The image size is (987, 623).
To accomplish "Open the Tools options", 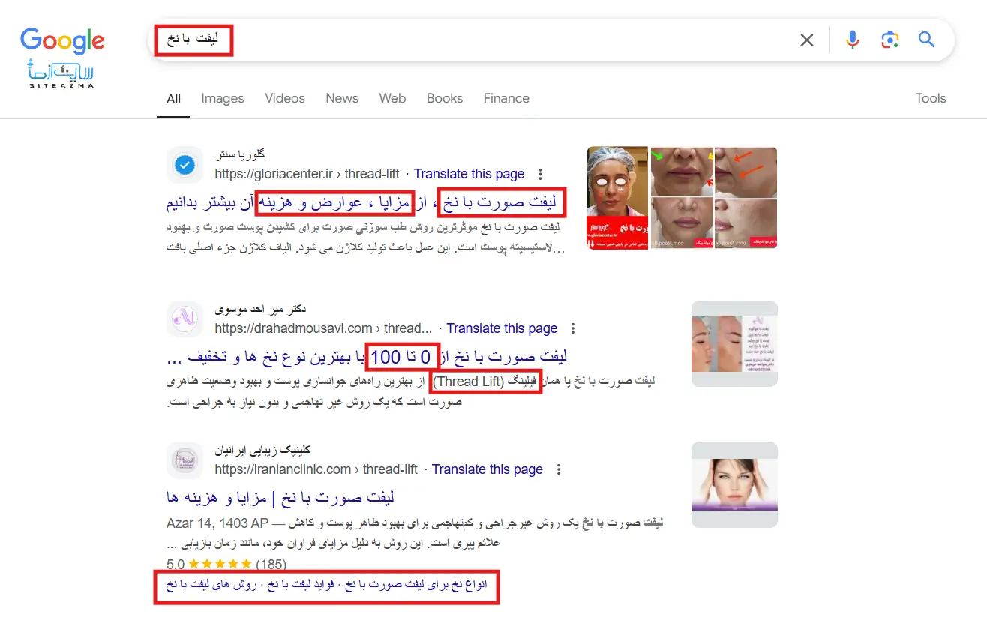I will (931, 98).
